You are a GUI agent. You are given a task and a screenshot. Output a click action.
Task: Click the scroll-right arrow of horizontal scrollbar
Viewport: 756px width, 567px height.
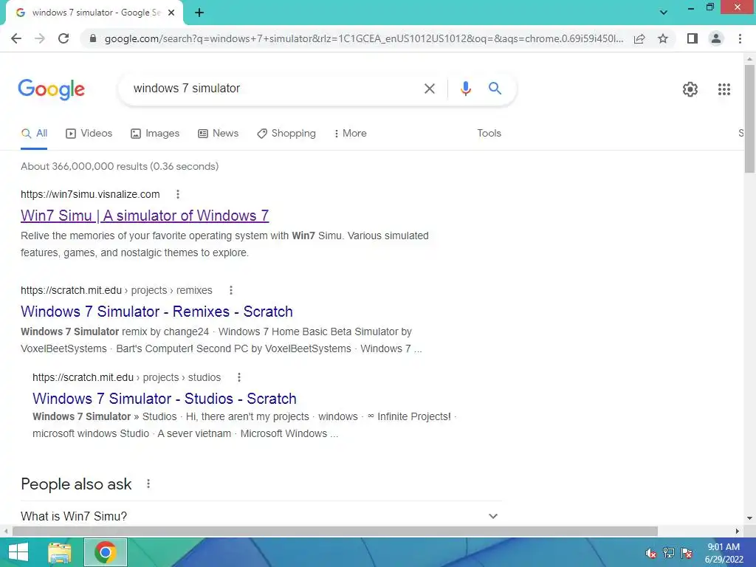coord(738,532)
